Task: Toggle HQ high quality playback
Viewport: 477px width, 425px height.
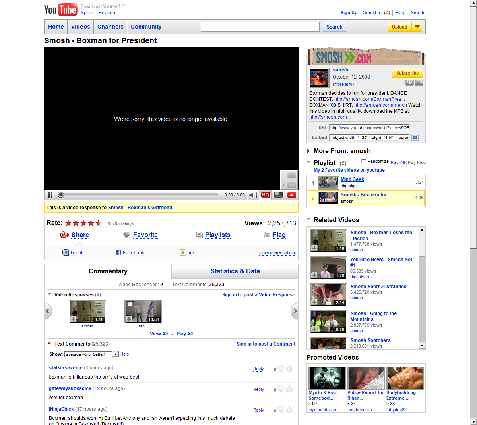Action: 266,195
